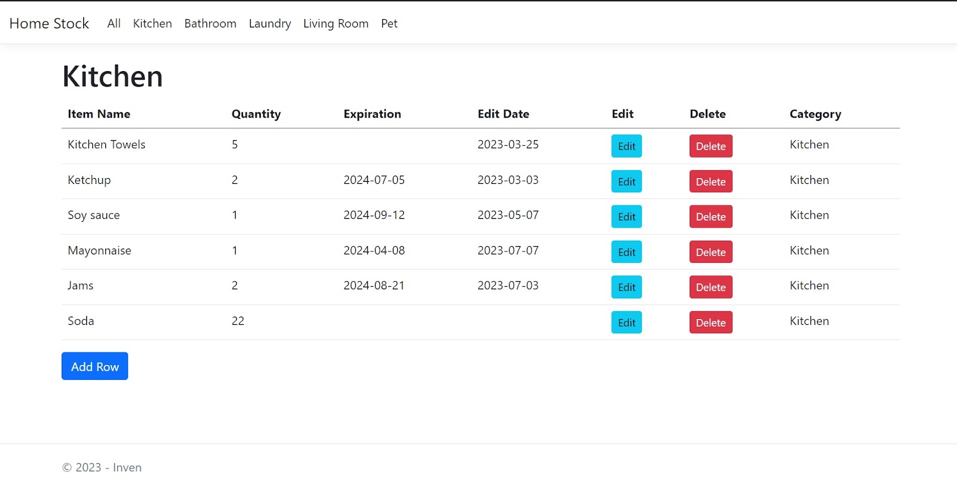Screen dimensions: 957x482
Task: Edit the Soy sauce entry
Action: pyautogui.click(x=626, y=217)
